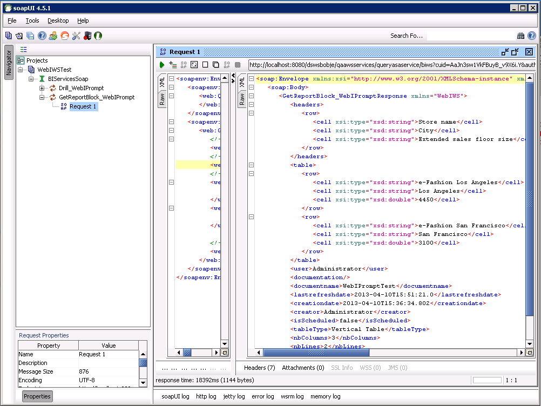Click the orange trial/SmartBear icon
The width and height of the screenshot is (541, 406).
64,36
